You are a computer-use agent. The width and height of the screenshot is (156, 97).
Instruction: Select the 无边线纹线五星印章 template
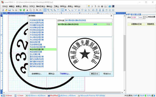click(38, 47)
